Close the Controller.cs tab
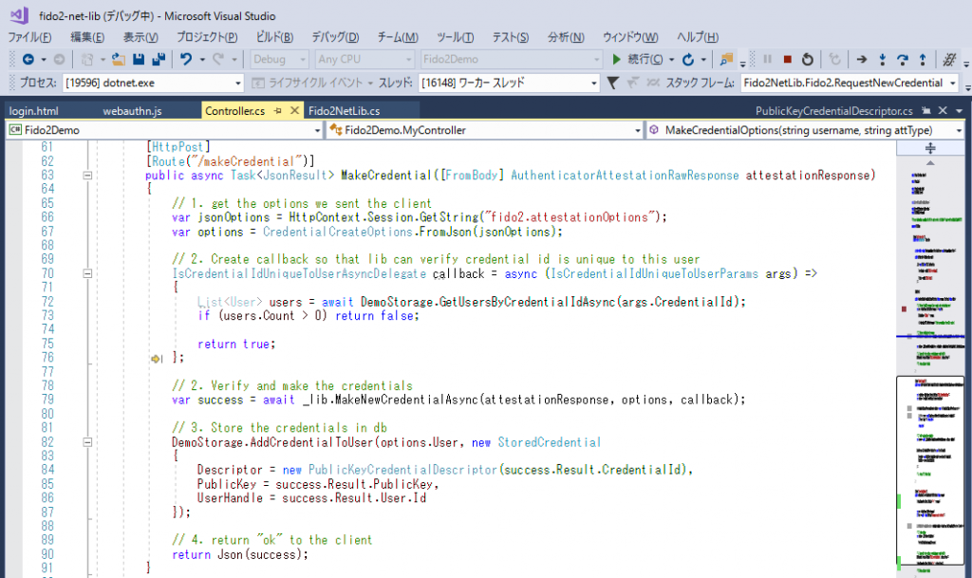 click(x=292, y=111)
